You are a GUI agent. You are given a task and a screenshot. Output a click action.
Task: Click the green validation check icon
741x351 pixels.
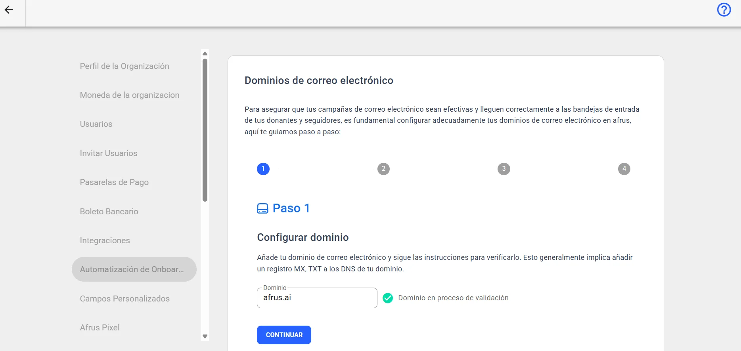388,298
